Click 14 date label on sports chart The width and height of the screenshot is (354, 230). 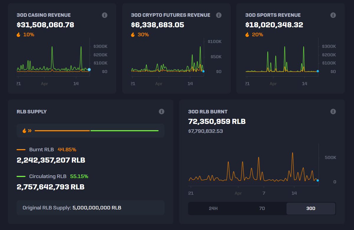[x=305, y=84]
